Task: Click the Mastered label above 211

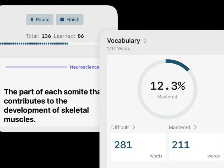Action: 179,127
